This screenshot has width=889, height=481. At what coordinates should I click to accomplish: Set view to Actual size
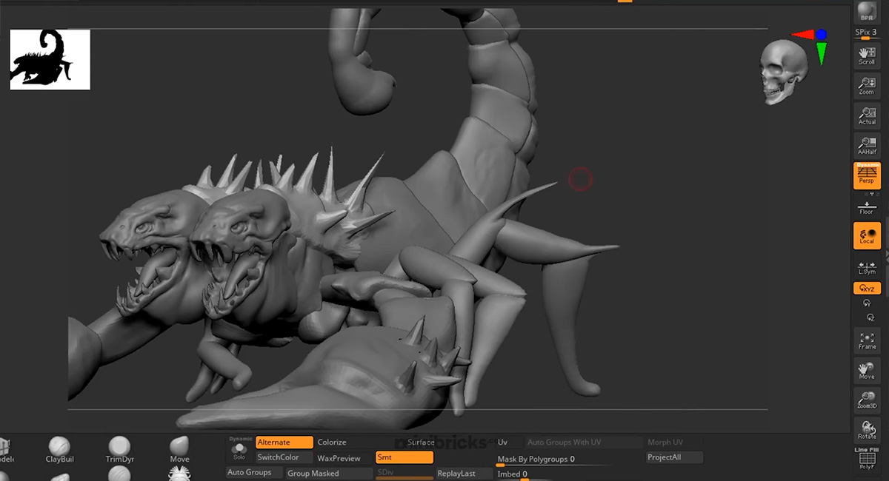pyautogui.click(x=866, y=115)
